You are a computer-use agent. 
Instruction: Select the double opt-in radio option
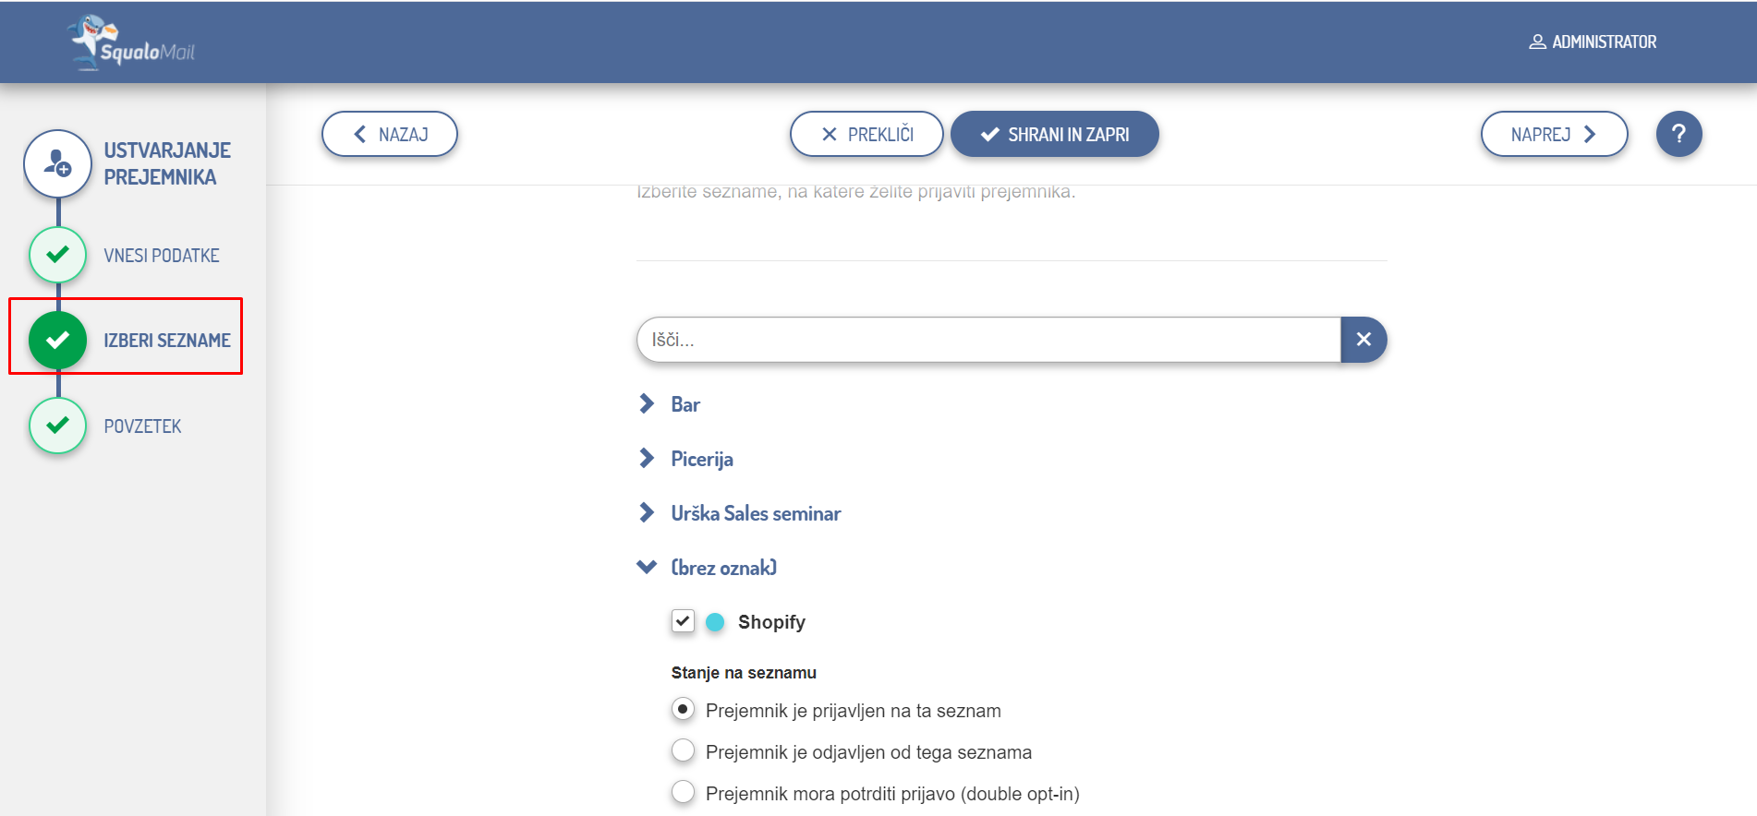[x=683, y=793]
